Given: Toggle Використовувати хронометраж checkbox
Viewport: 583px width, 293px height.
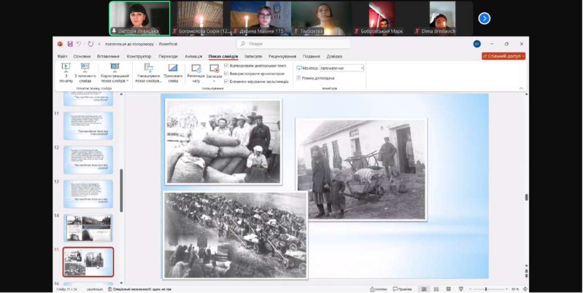Looking at the screenshot, I should [227, 74].
